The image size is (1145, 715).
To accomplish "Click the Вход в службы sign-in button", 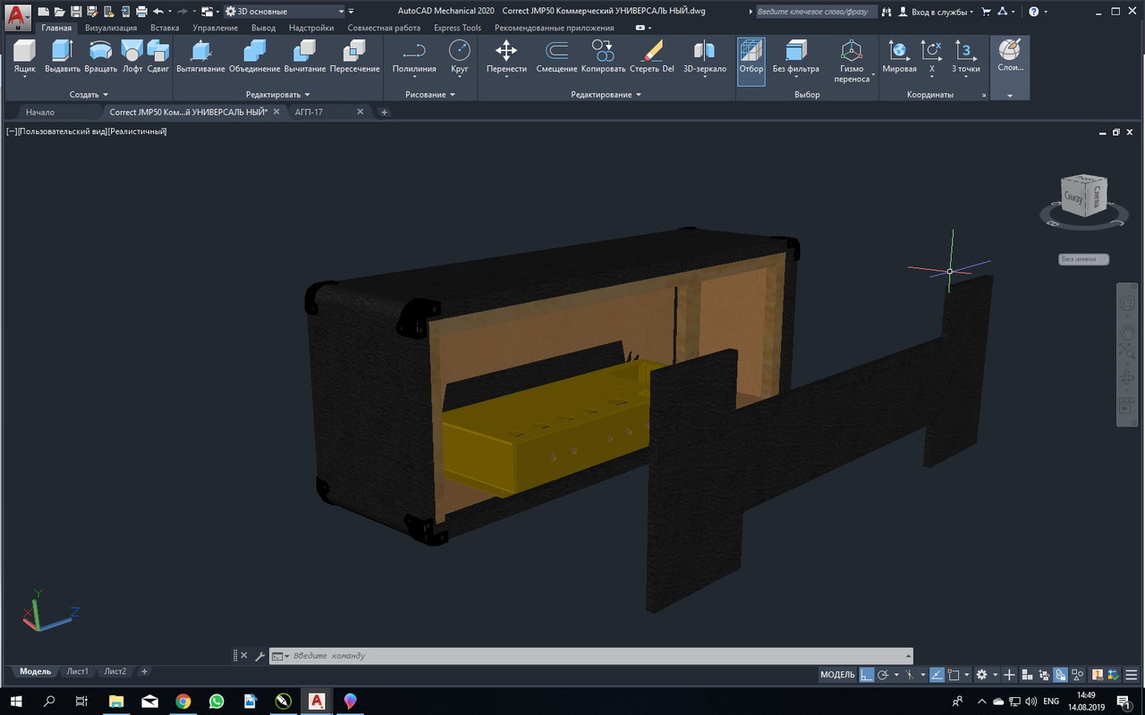I will (936, 12).
